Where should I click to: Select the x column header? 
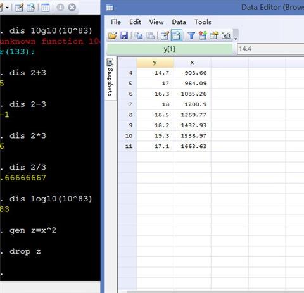[193, 63]
